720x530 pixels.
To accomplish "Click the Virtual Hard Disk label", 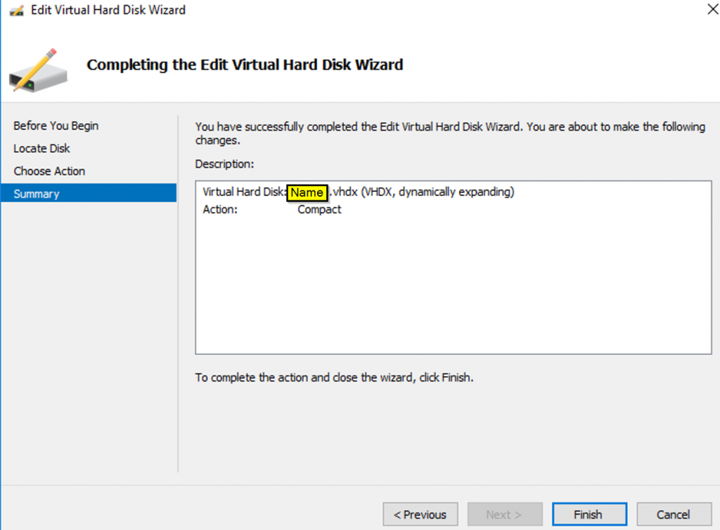I will pyautogui.click(x=244, y=192).
